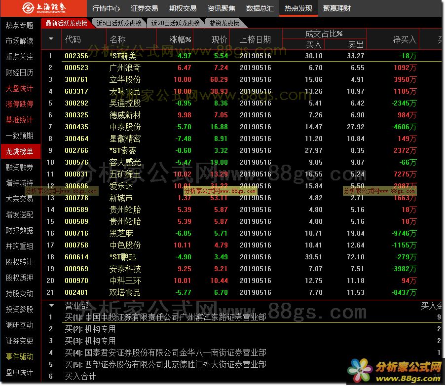
Task: Open the 资讯聚焦 menu
Action: click(222, 8)
